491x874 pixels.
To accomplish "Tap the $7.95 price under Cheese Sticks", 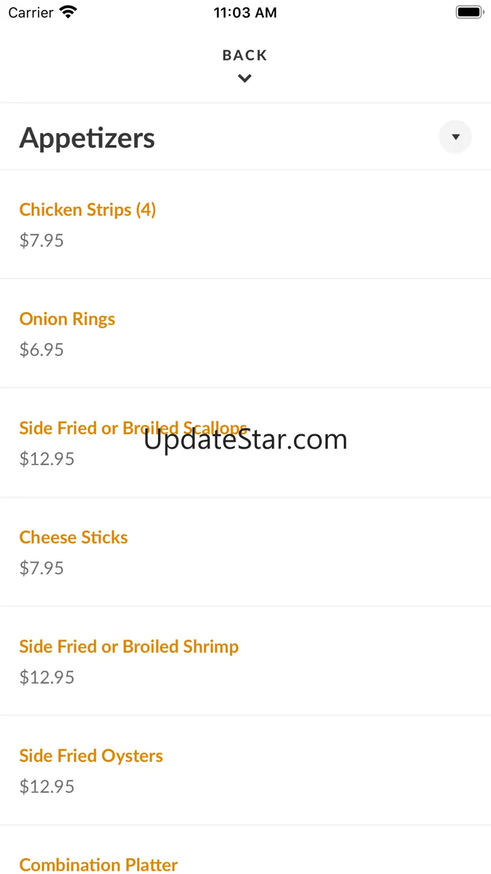I will [42, 568].
